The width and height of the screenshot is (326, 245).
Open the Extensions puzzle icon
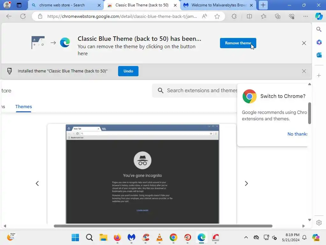click(x=234, y=16)
